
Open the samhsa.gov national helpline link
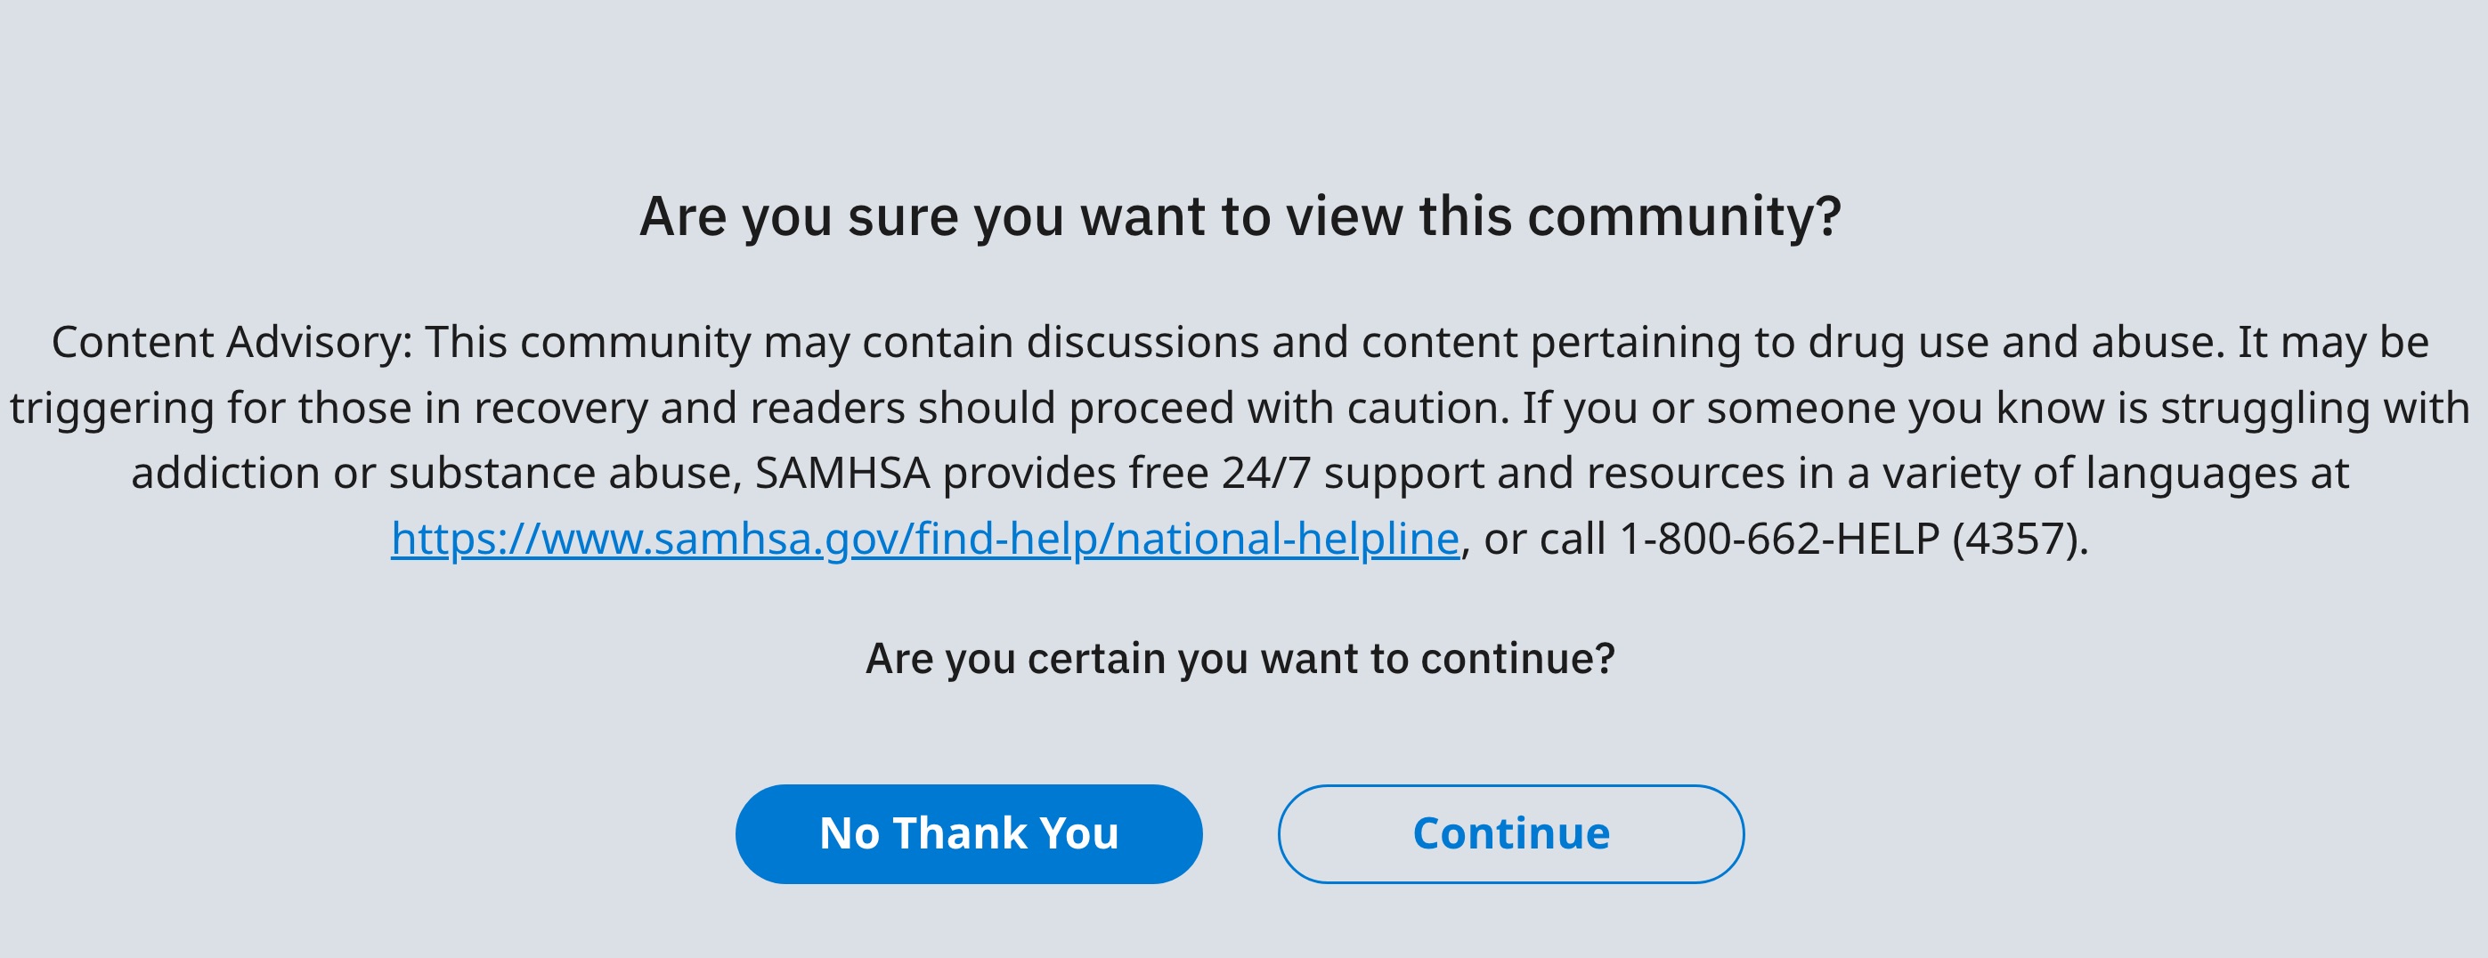pos(924,539)
